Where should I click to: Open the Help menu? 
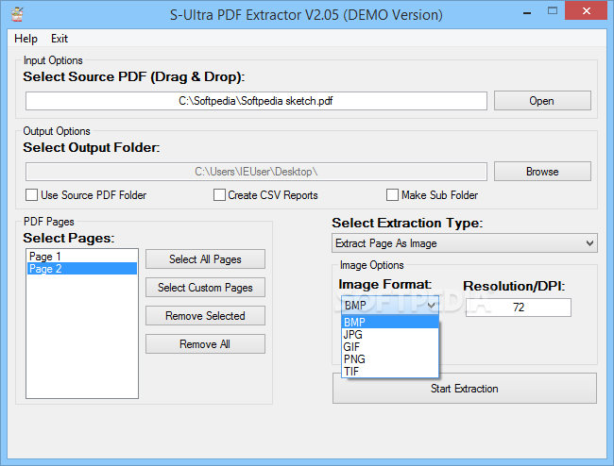[26, 39]
